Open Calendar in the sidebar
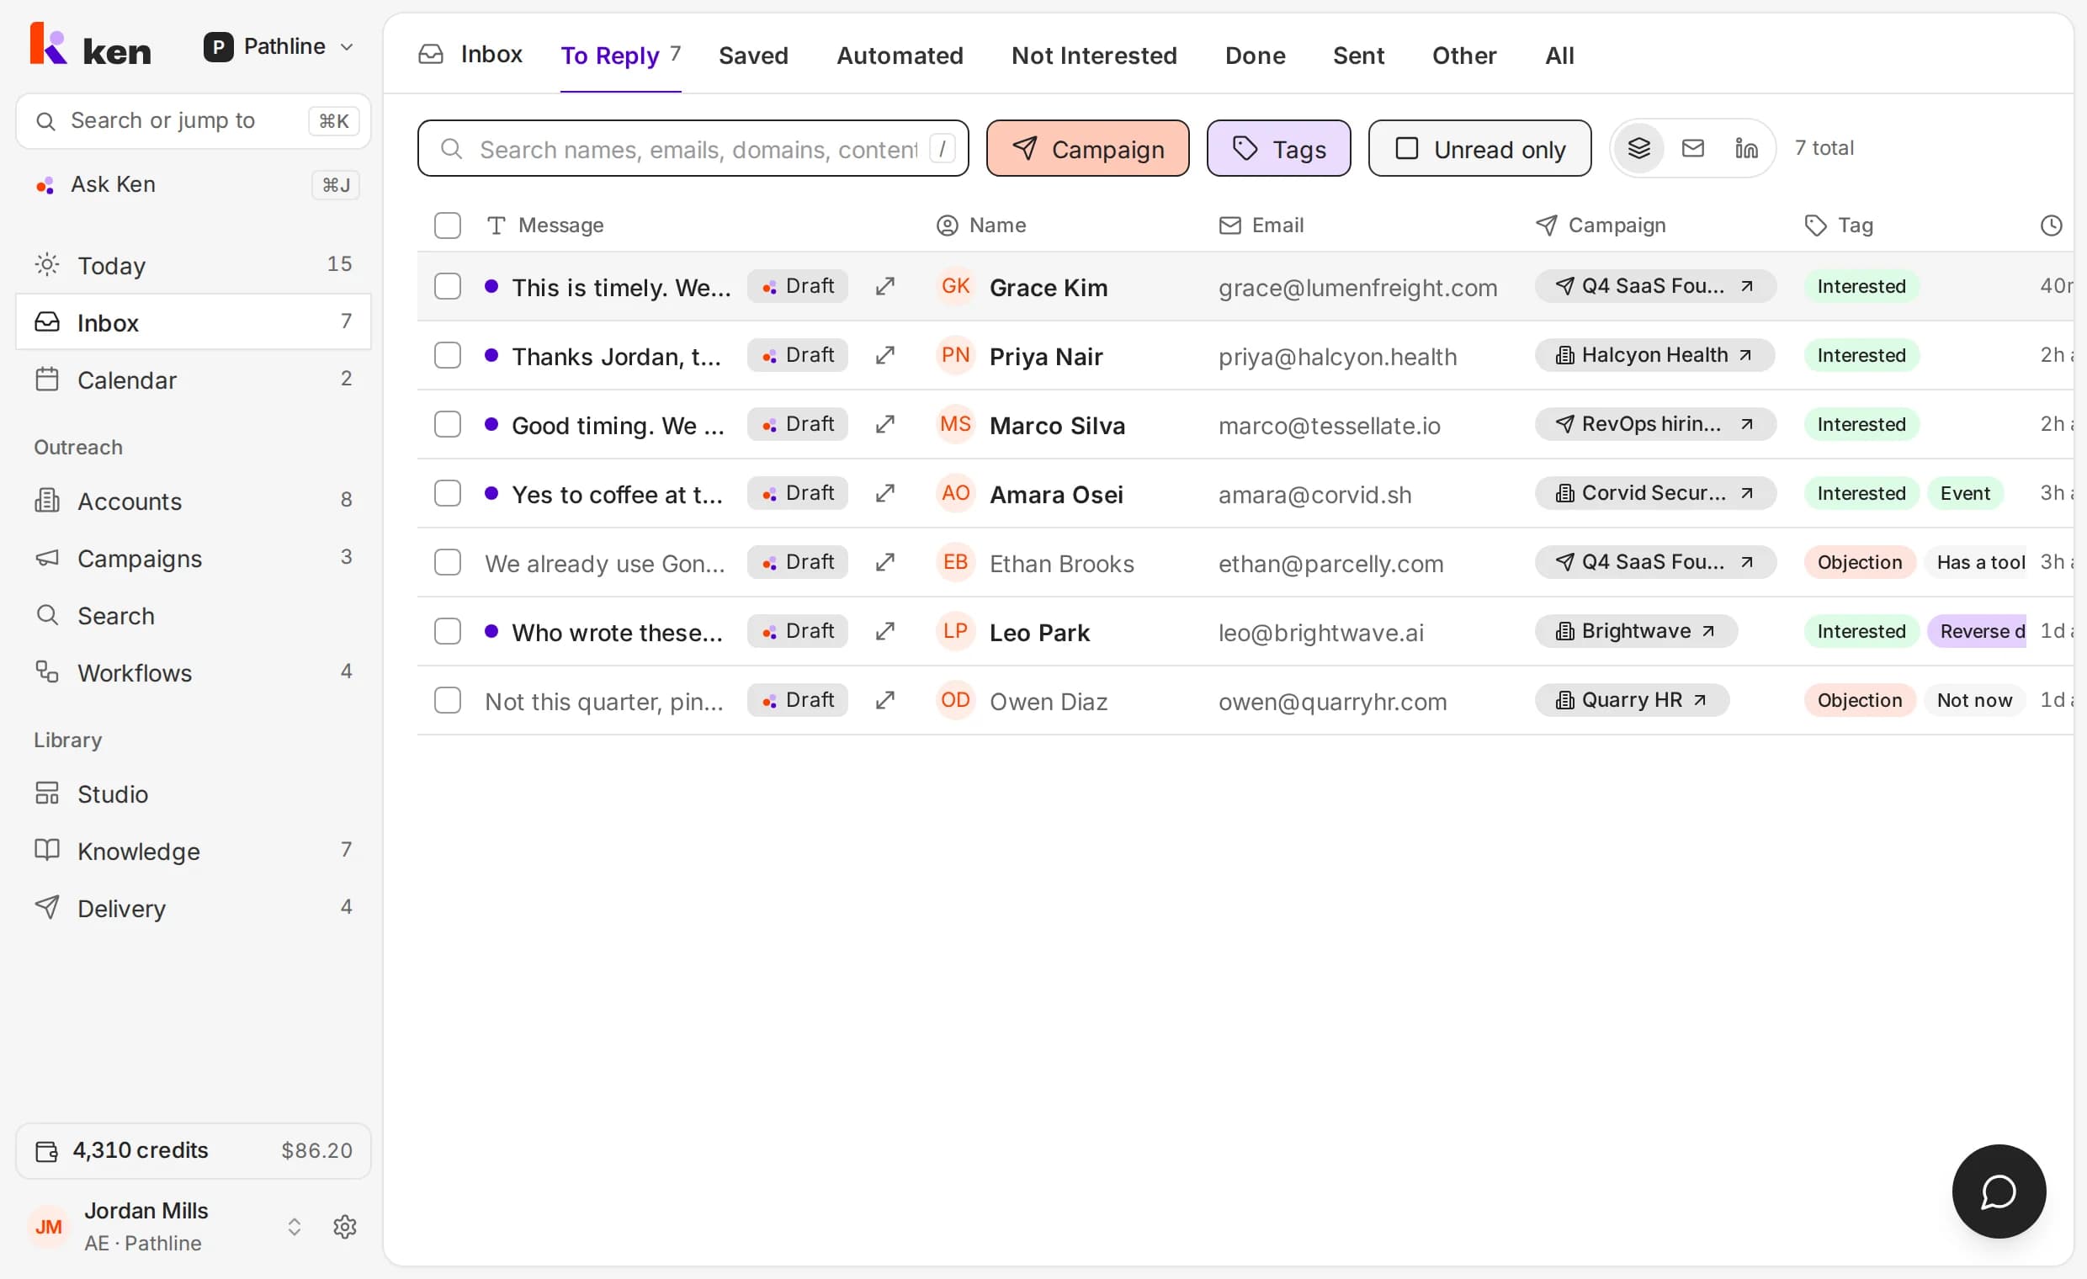 coord(193,379)
